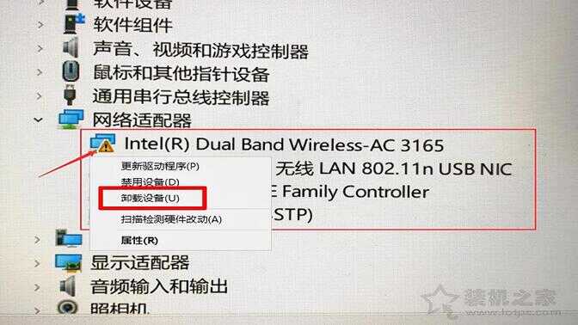578x325 pixels.
Task: Select the 无线 LAN 802.11n USB NIC device
Action: coord(394,169)
